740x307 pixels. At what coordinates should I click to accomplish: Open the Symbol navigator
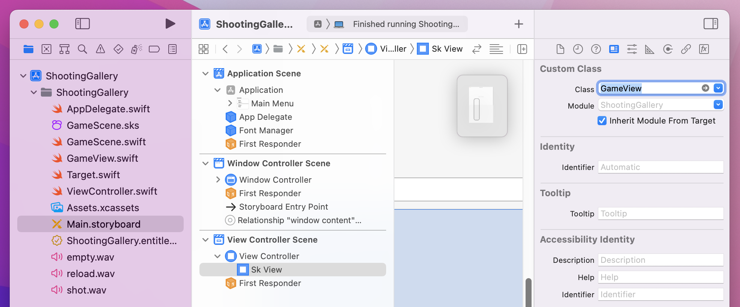click(x=64, y=49)
